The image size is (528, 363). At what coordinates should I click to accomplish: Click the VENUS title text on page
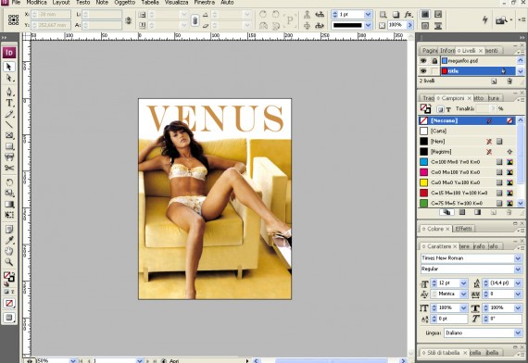pyautogui.click(x=215, y=119)
